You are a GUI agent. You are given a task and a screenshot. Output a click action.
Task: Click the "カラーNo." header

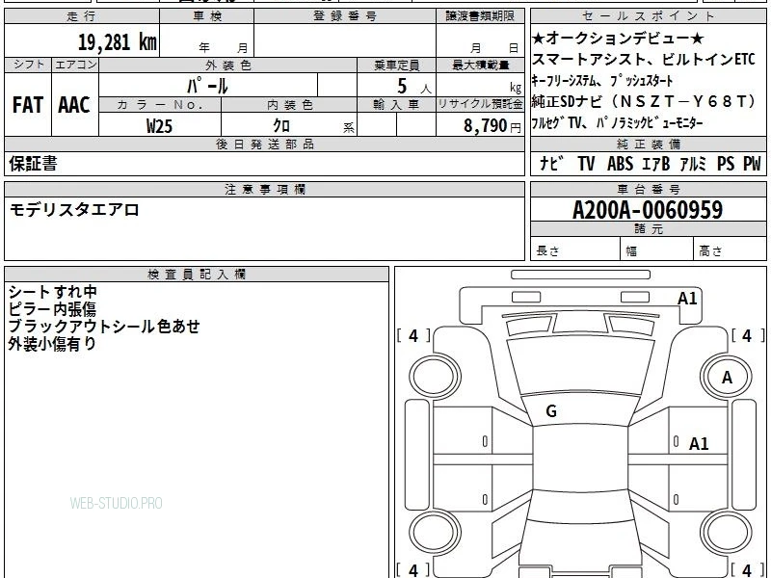(160, 105)
